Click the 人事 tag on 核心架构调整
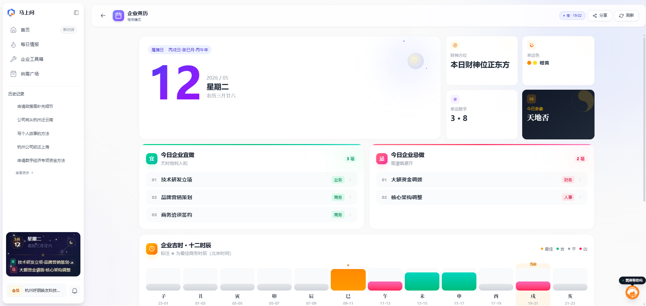The height and width of the screenshot is (306, 646). tap(568, 198)
